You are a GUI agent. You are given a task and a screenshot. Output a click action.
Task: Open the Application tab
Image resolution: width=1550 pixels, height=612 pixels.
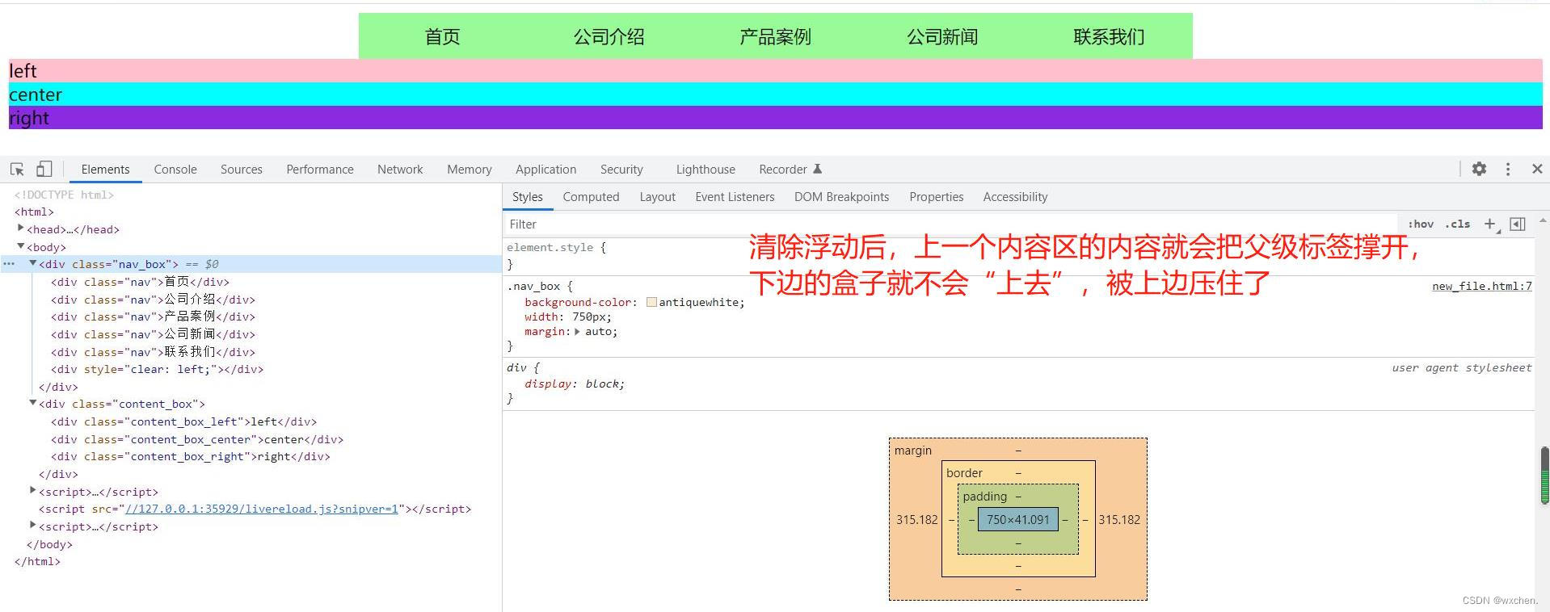coord(546,169)
